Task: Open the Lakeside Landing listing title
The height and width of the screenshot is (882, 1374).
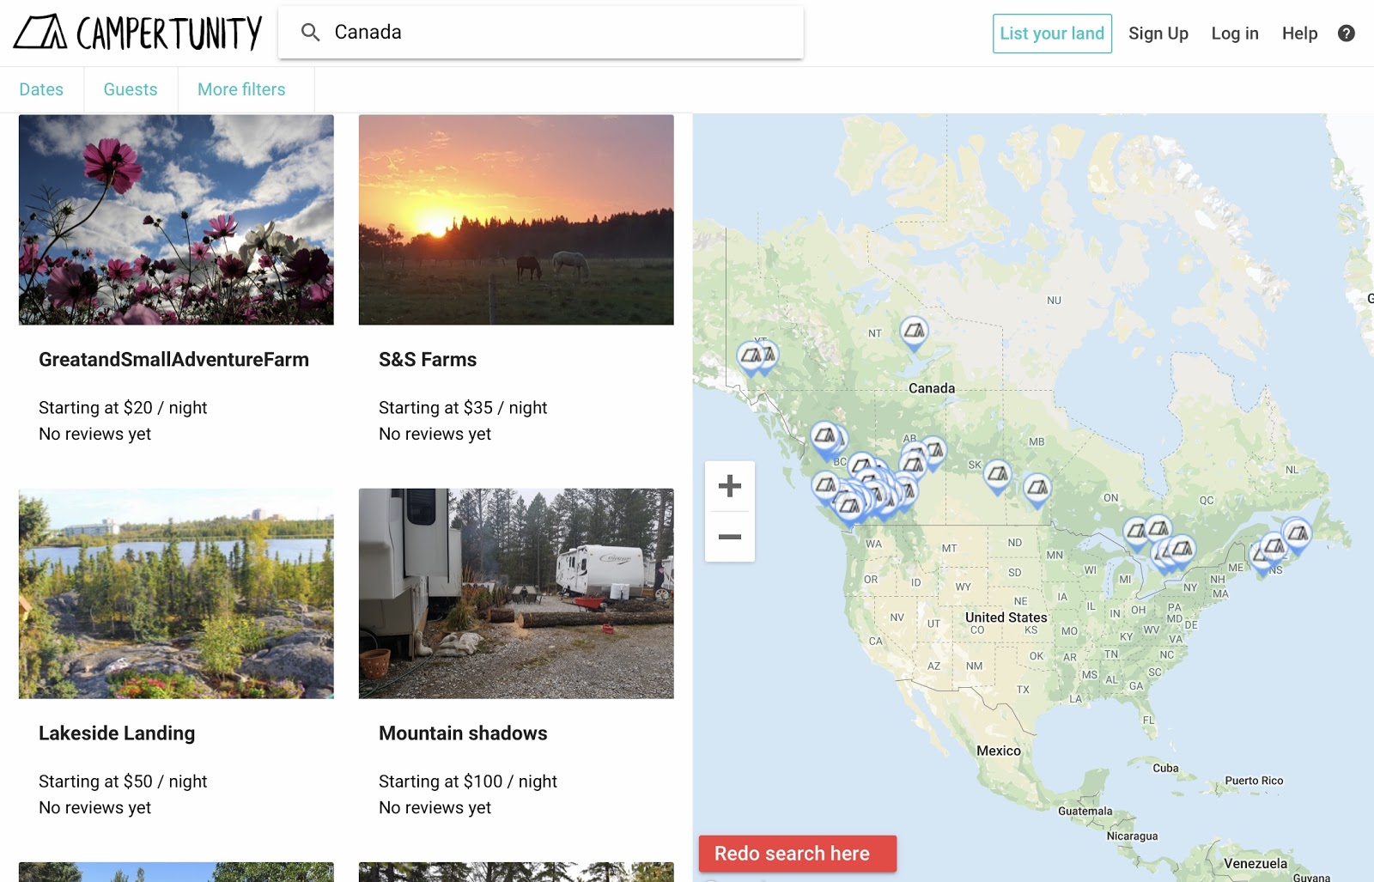Action: tap(117, 733)
